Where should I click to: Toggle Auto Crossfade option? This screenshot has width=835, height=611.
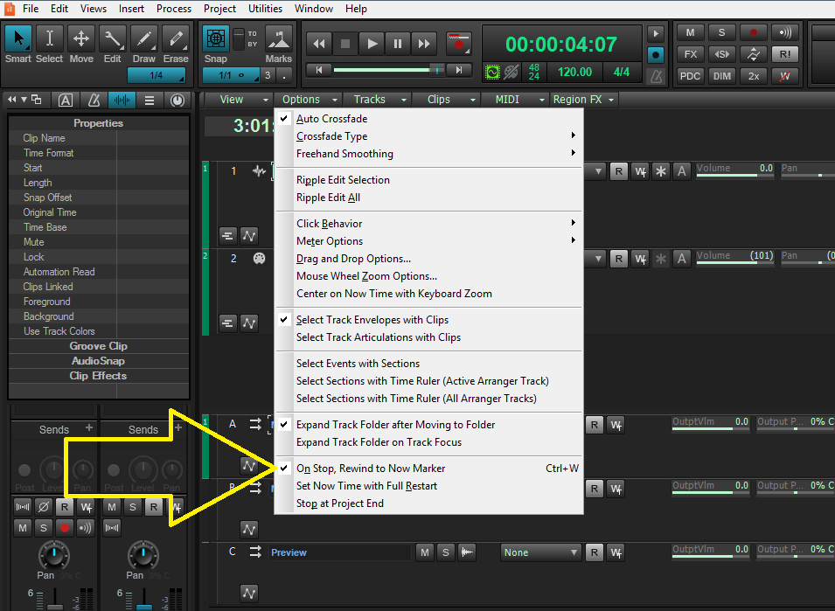[x=428, y=119]
